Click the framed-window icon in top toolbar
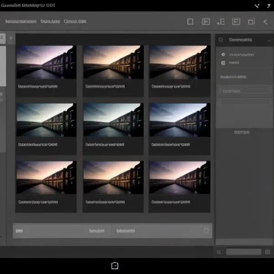The image size is (274, 274). 236,21
